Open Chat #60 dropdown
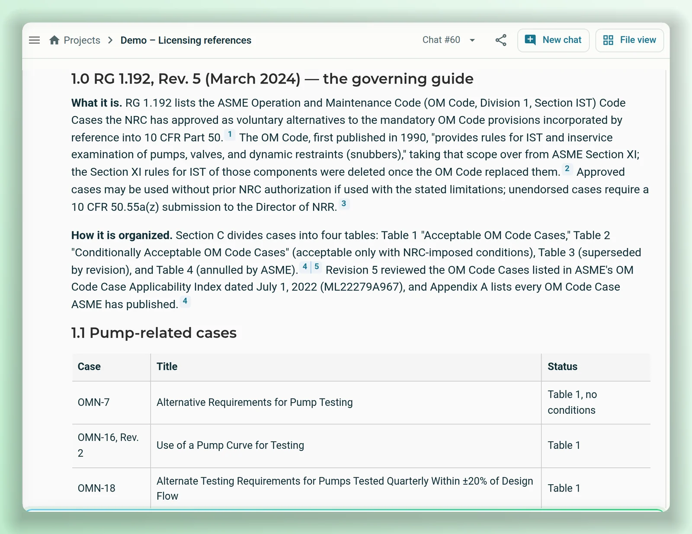This screenshot has width=692, height=534. pyautogui.click(x=449, y=40)
